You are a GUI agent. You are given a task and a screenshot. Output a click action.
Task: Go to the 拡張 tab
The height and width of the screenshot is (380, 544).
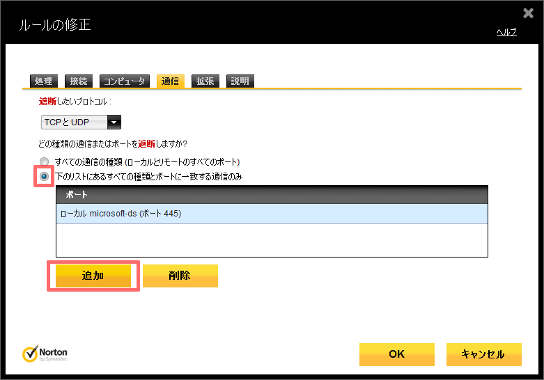click(x=205, y=81)
